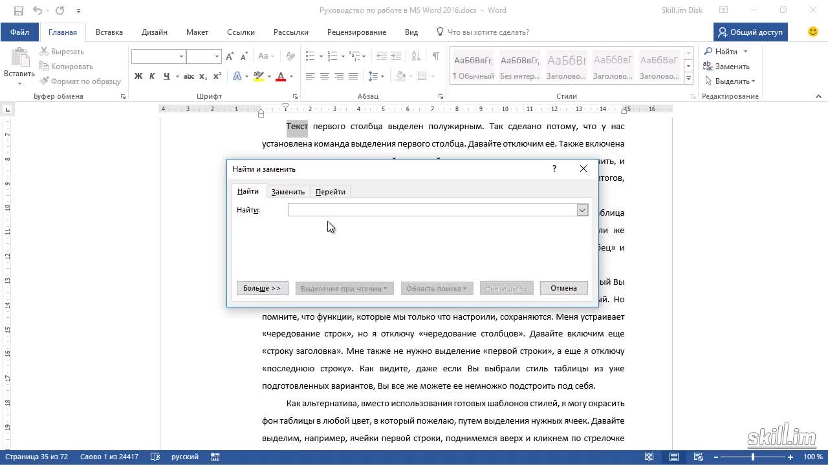Toggle Italic (К) formatting
828x465 pixels.
(x=152, y=76)
